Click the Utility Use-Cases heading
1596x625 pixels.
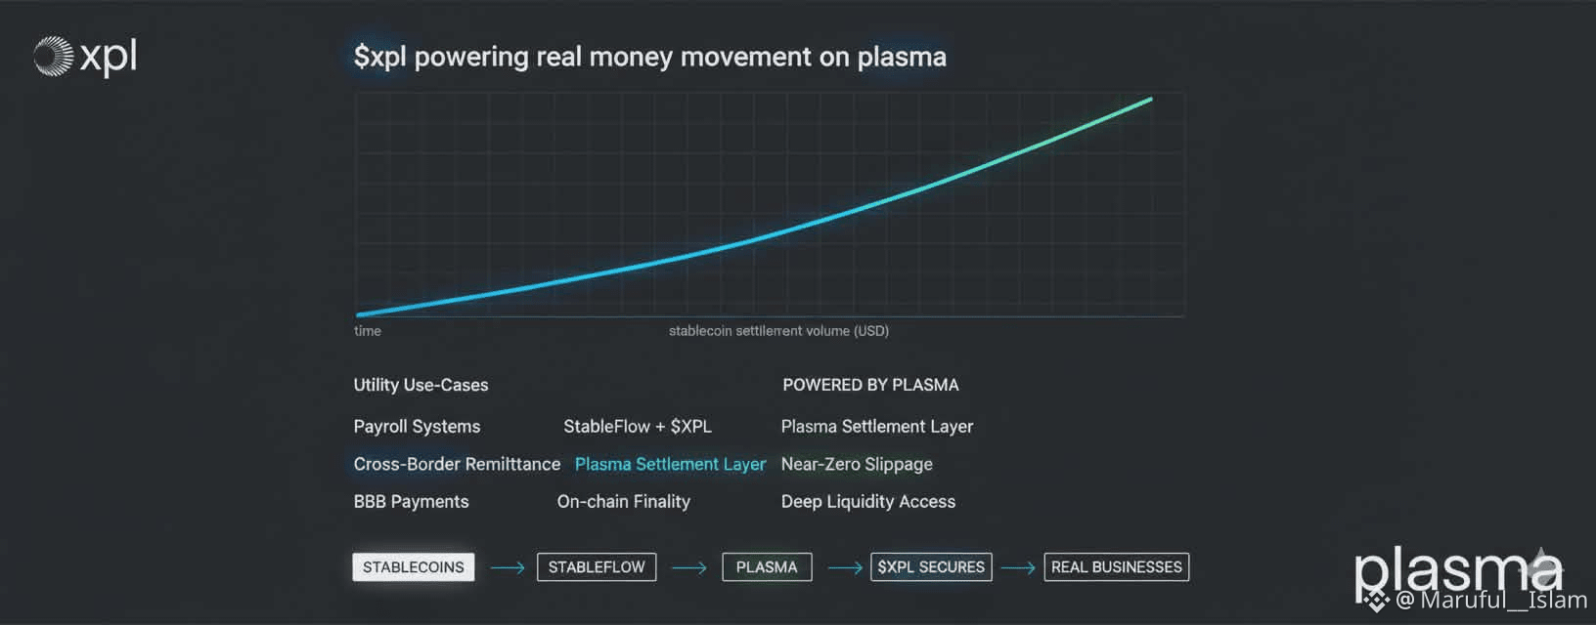point(421,385)
